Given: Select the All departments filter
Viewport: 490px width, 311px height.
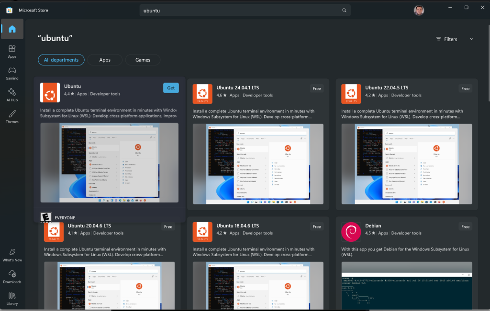Looking at the screenshot, I should coord(61,60).
